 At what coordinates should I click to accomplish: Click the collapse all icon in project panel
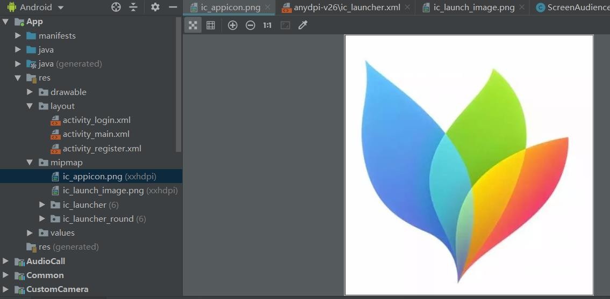tap(133, 7)
